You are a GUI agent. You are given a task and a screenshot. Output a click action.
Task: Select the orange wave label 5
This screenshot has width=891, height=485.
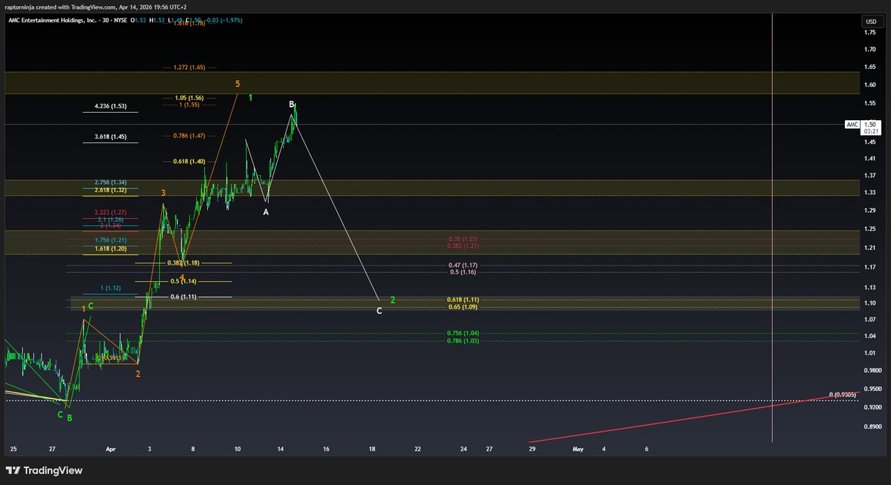[238, 84]
